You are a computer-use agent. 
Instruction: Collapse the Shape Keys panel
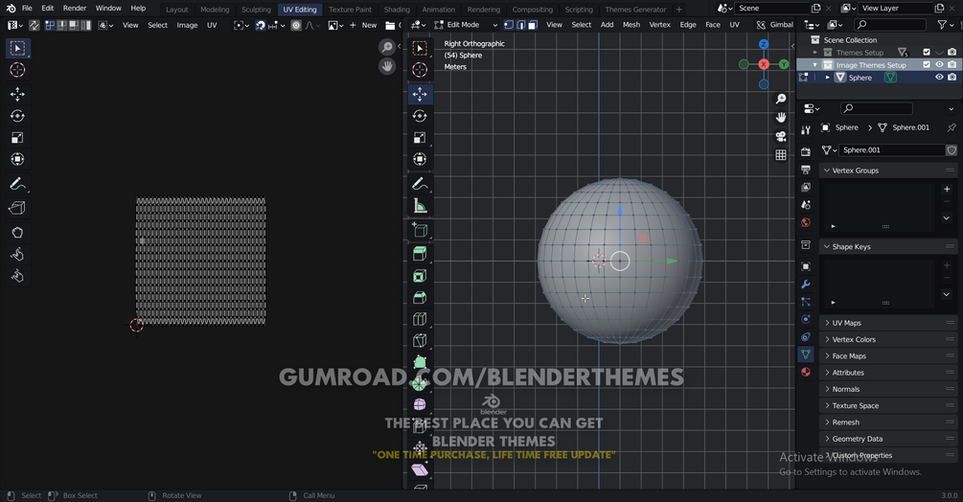pos(889,246)
